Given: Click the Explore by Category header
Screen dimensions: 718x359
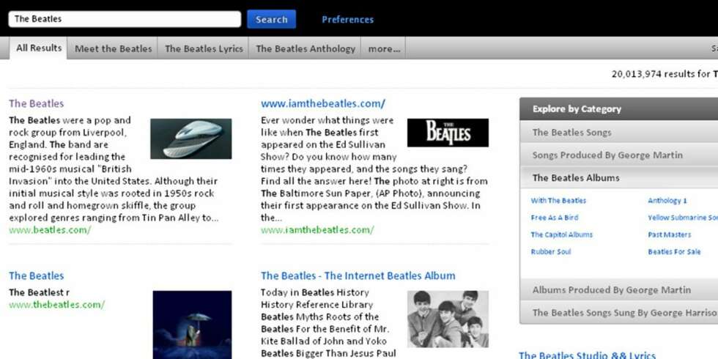Looking at the screenshot, I should [618, 109].
